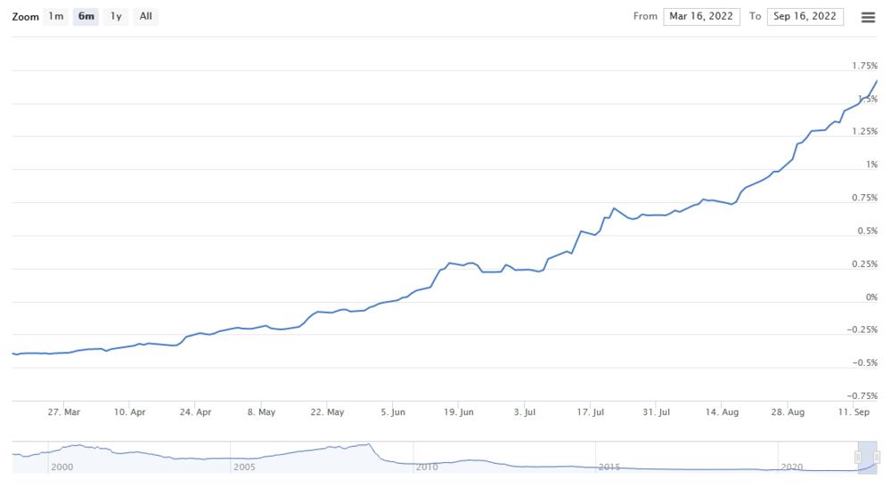The image size is (891, 488).
Task: Select the 6m zoom range
Action: pos(86,16)
